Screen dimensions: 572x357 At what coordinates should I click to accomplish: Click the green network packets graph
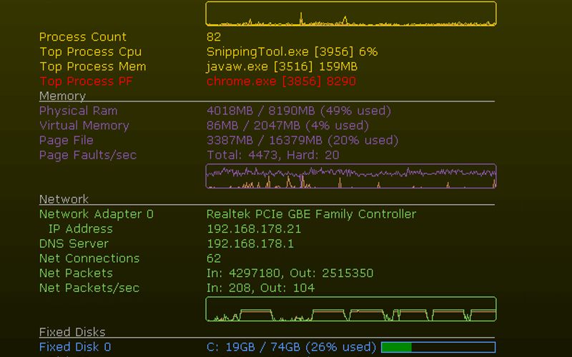point(350,309)
